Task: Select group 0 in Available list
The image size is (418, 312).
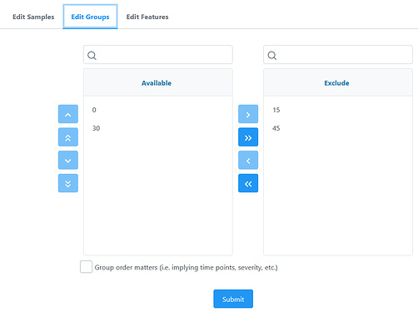Action: 158,110
